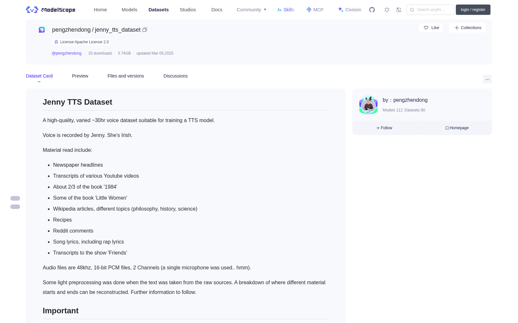
Task: Expand the Community dropdown menu
Action: 252,10
